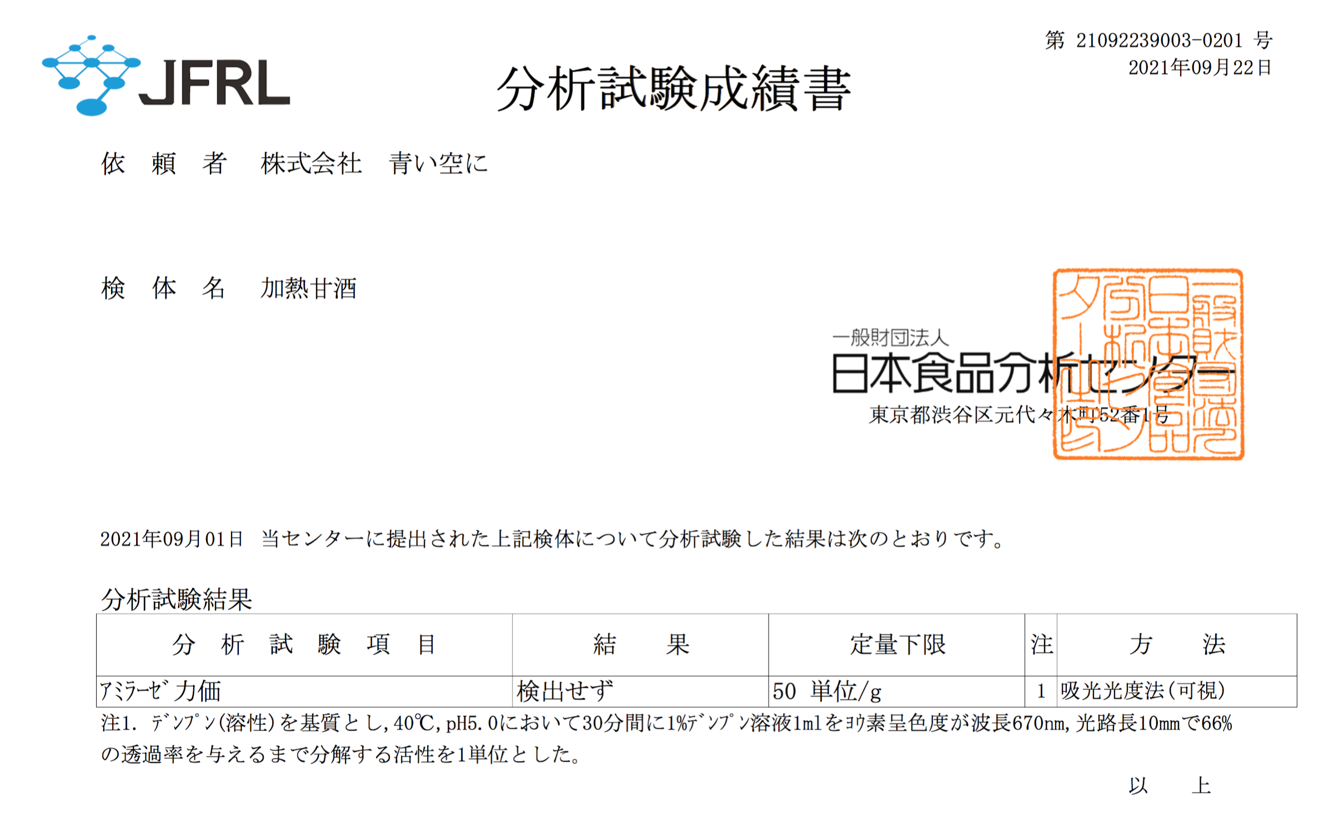Click the client name 株式会社 青い空に
This screenshot has width=1324, height=813.
pyautogui.click(x=374, y=164)
